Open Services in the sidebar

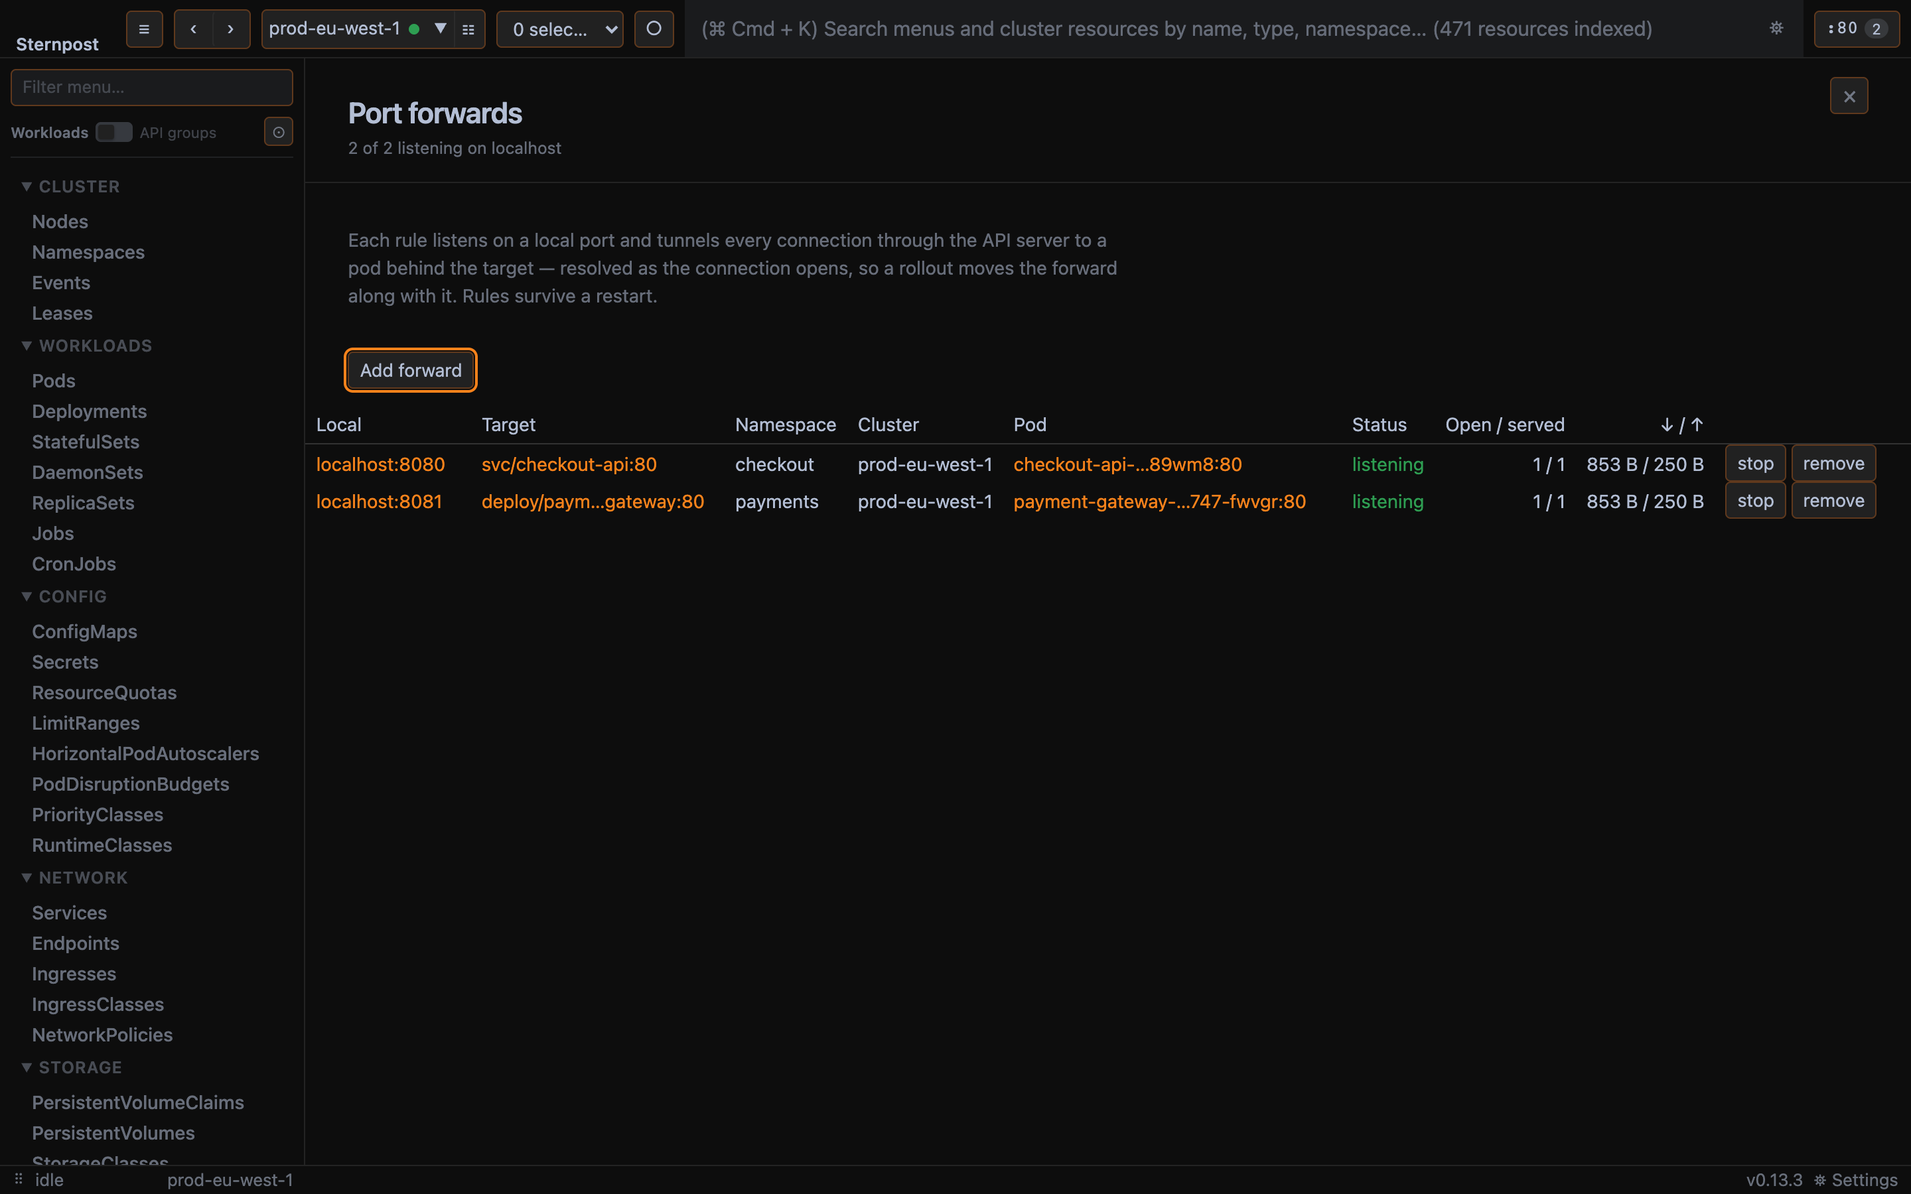[70, 913]
